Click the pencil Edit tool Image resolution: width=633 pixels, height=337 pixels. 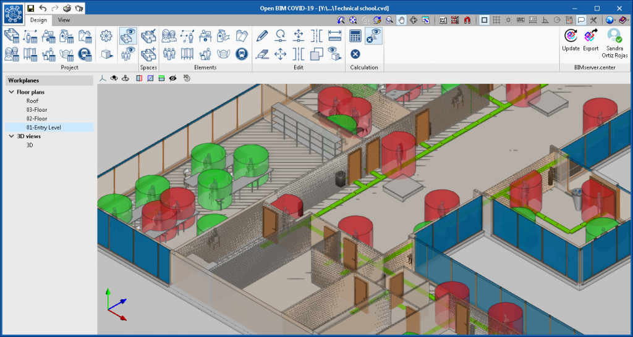262,35
